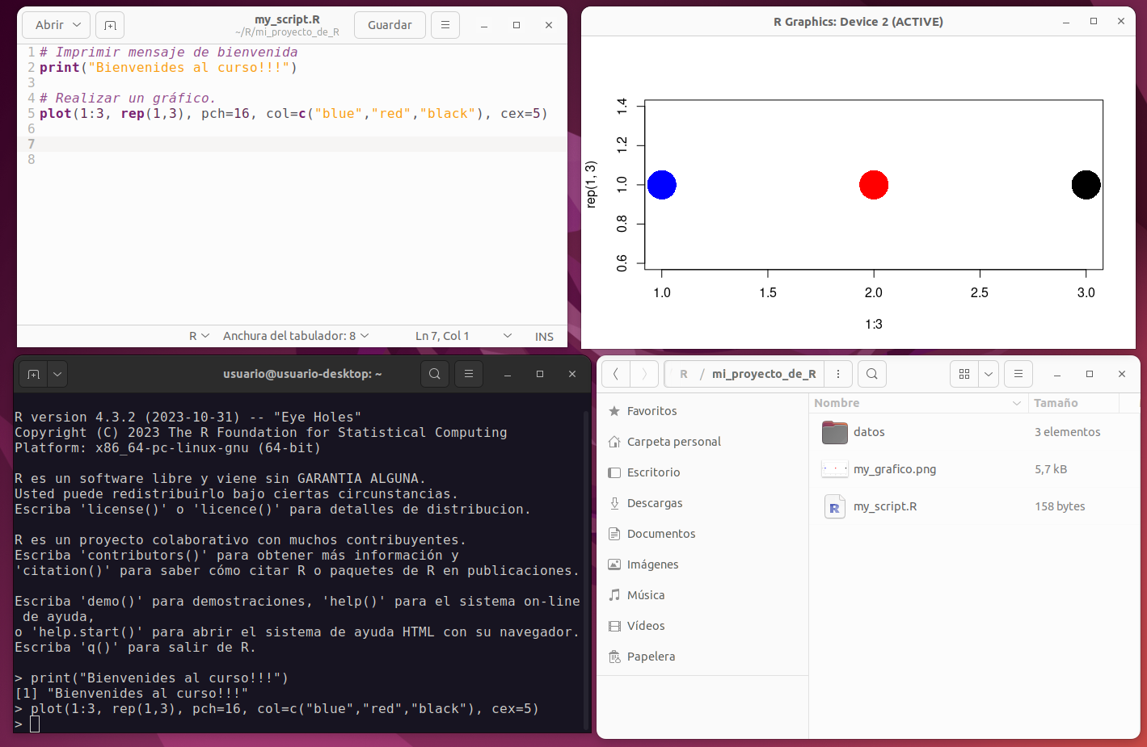Go back in the file manager
Viewport: 1147px width, 747px height.
coord(616,374)
